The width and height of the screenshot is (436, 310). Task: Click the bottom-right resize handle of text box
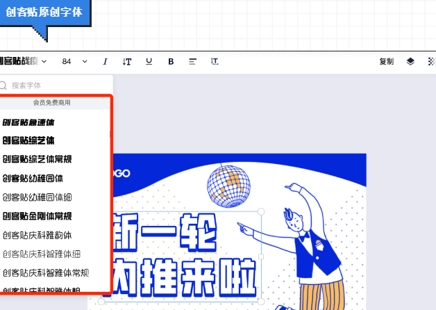(261, 302)
